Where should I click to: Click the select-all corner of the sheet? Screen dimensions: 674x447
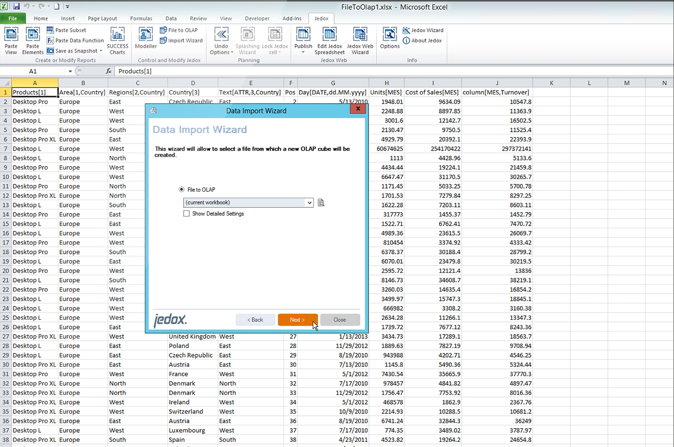pos(6,83)
